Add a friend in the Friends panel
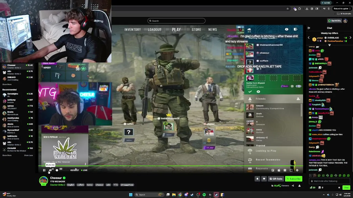353x198 pixels. [298, 99]
